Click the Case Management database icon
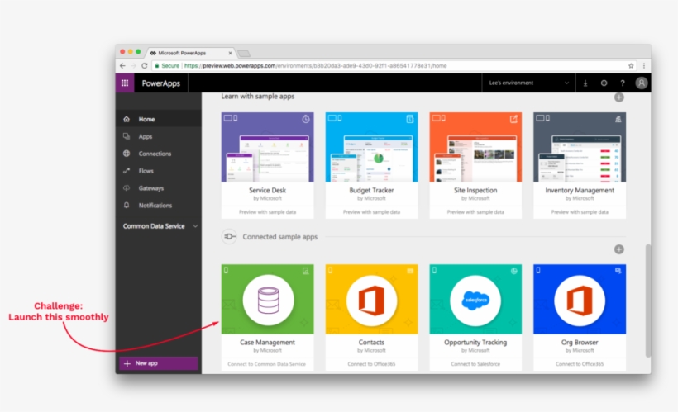 tap(268, 301)
